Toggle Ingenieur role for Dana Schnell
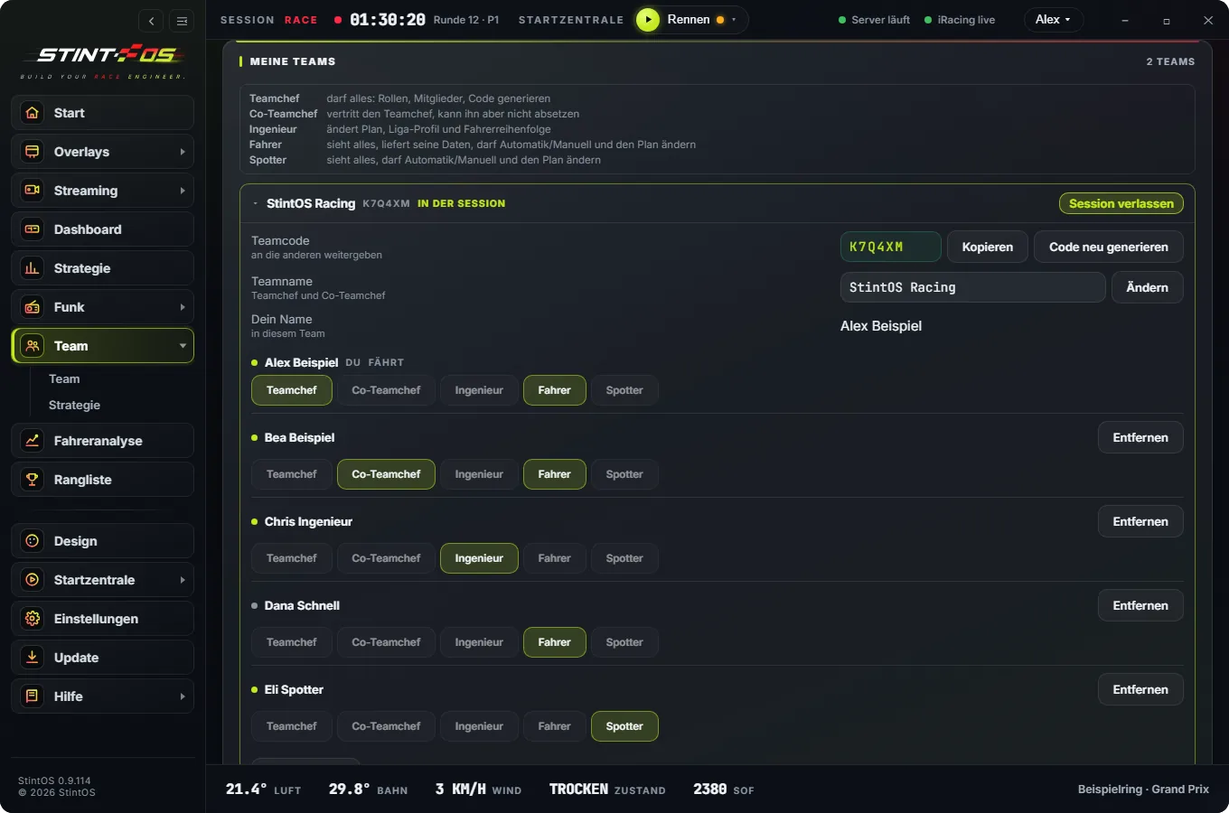This screenshot has width=1229, height=813. coord(479,642)
